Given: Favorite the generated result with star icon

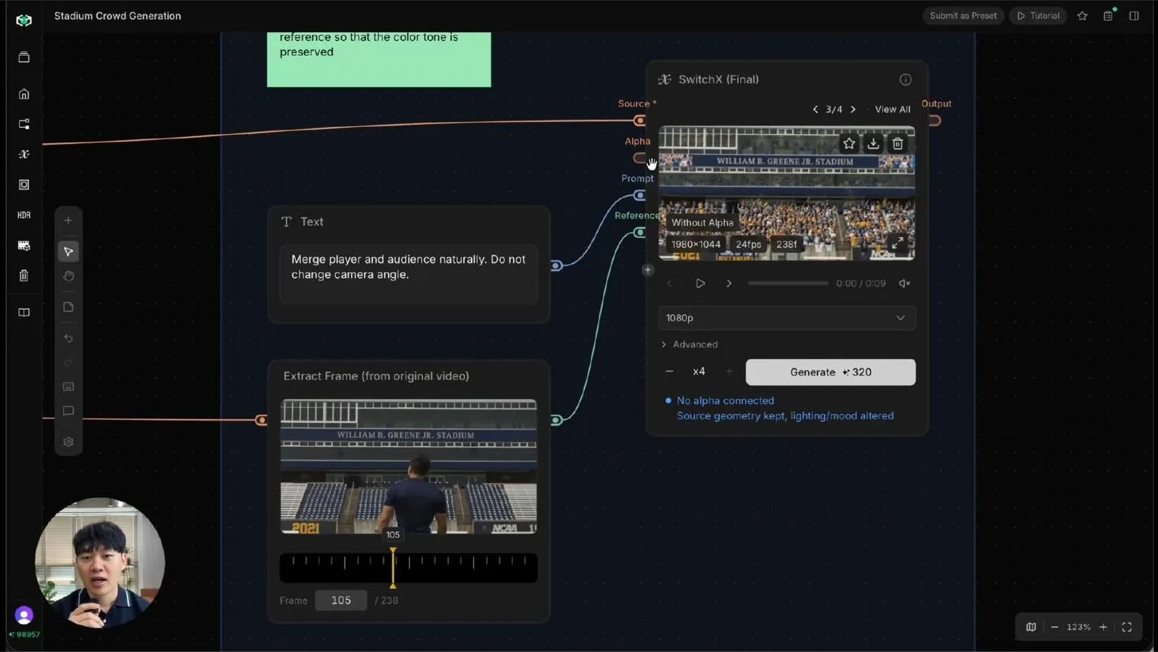Looking at the screenshot, I should pos(849,144).
